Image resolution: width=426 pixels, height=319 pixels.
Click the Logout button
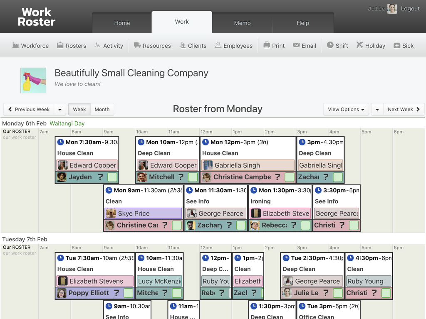[410, 8]
